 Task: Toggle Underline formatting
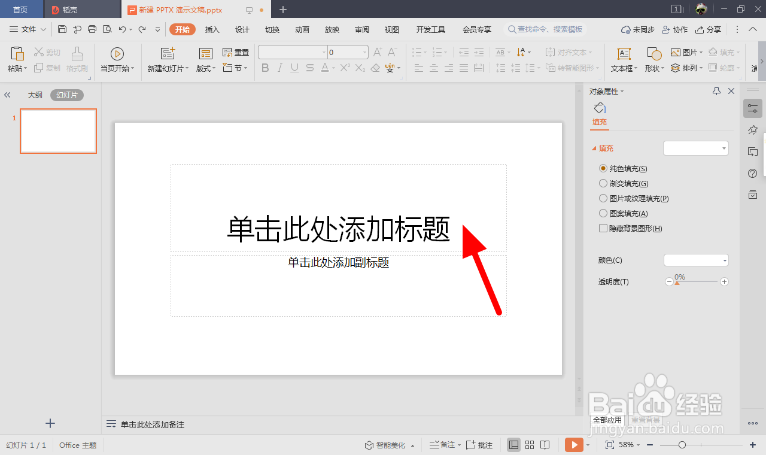pos(295,68)
